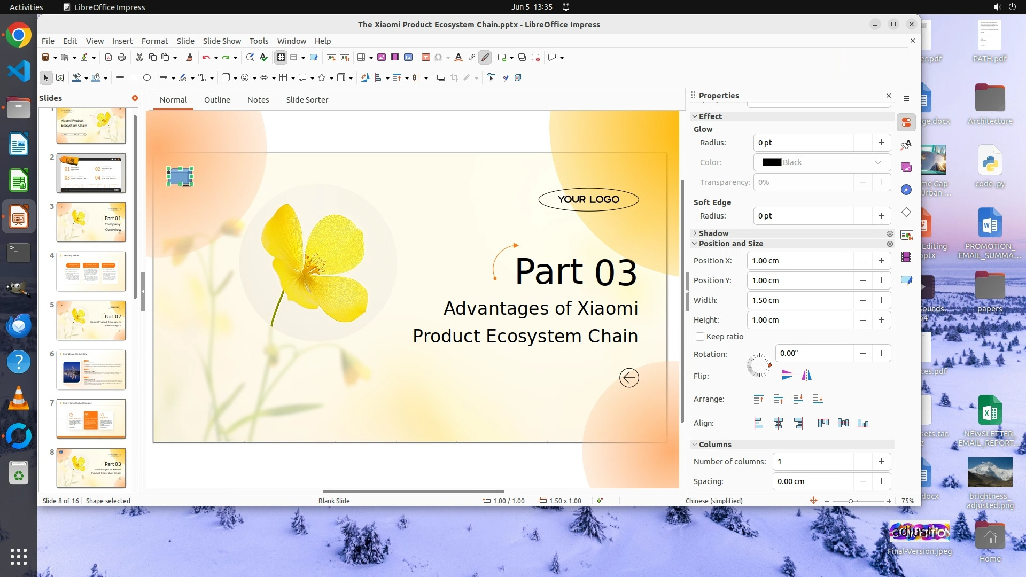
Task: Click Flip Vertically icon in Properties
Action: pyautogui.click(x=787, y=376)
